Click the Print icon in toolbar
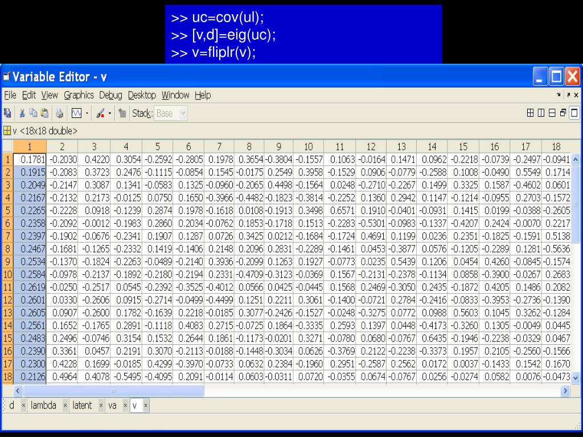583x437 pixels. pyautogui.click(x=59, y=113)
